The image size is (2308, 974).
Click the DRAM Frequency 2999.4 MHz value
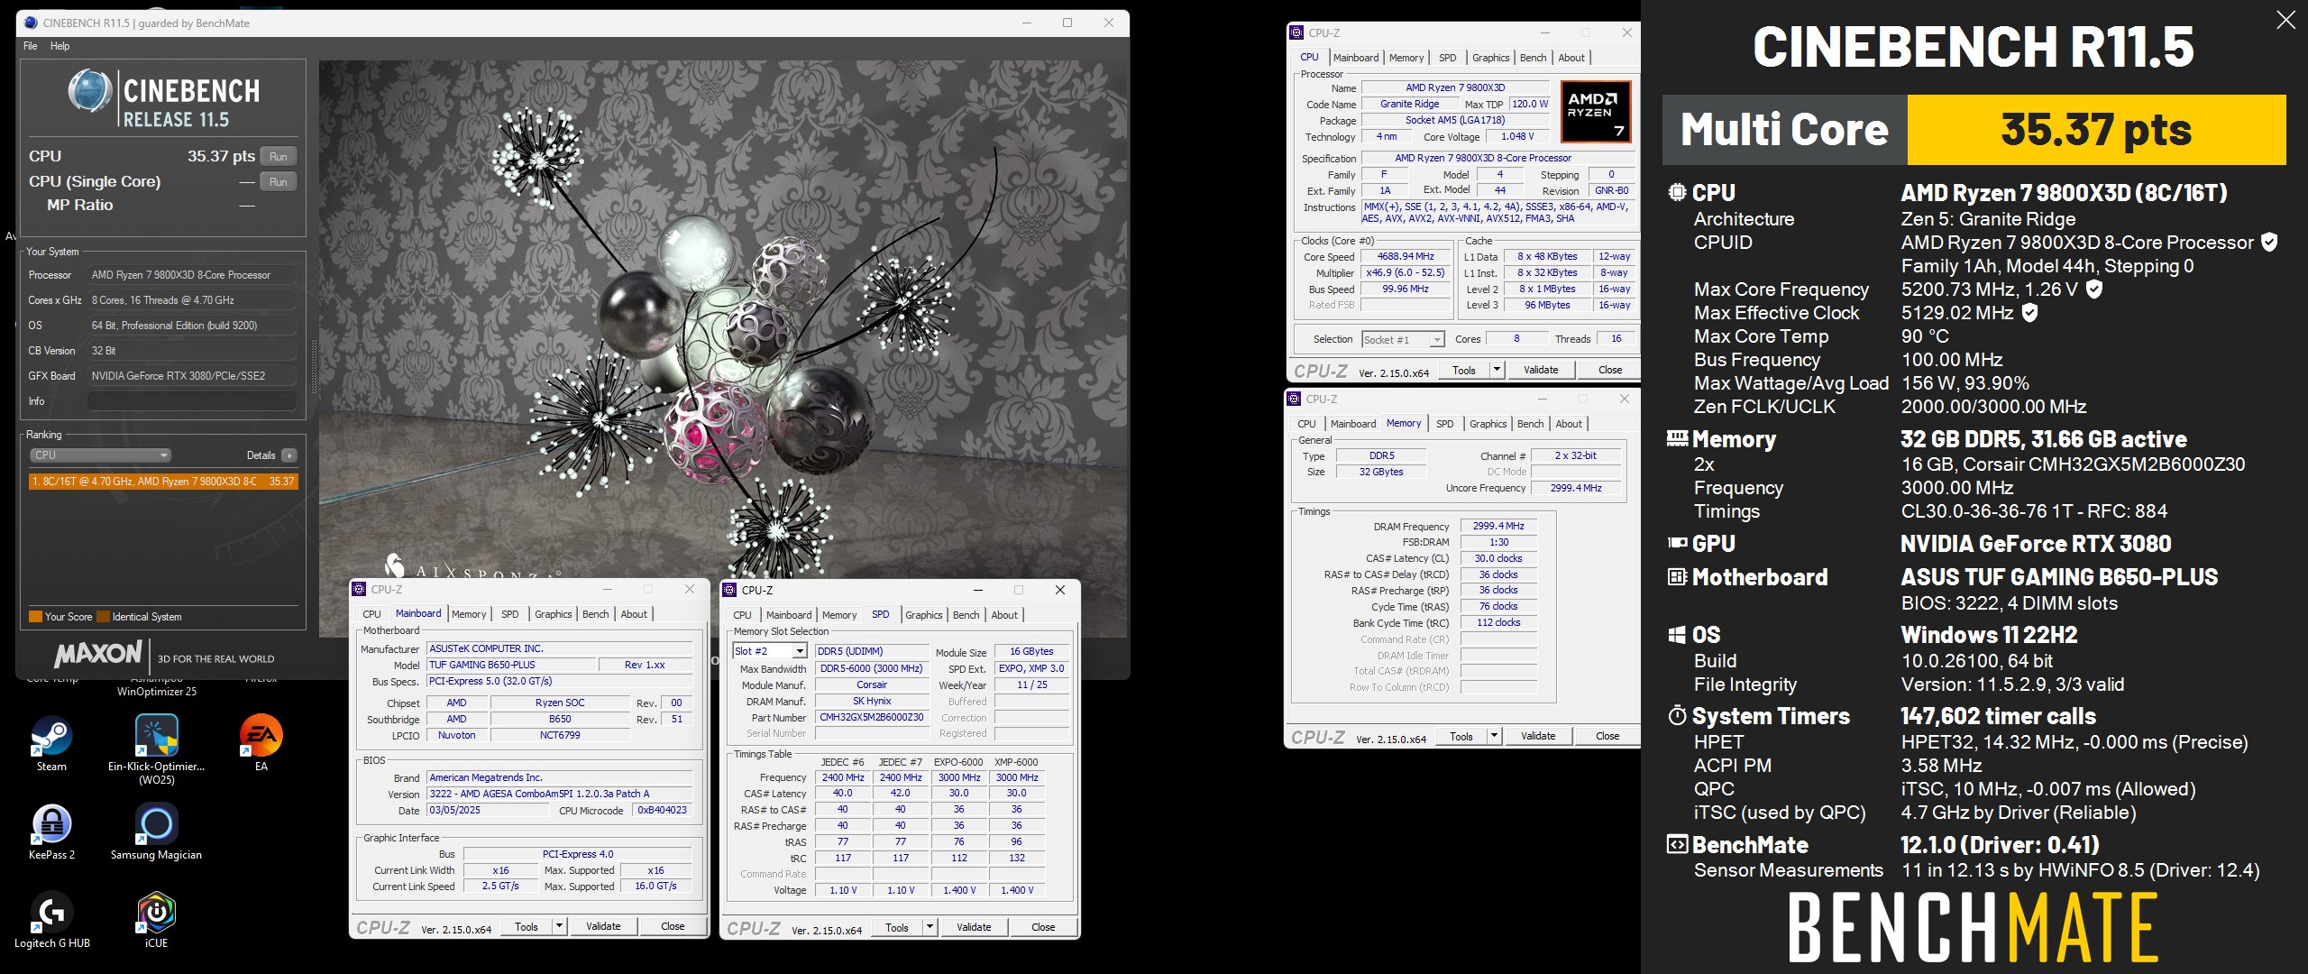click(x=1498, y=526)
